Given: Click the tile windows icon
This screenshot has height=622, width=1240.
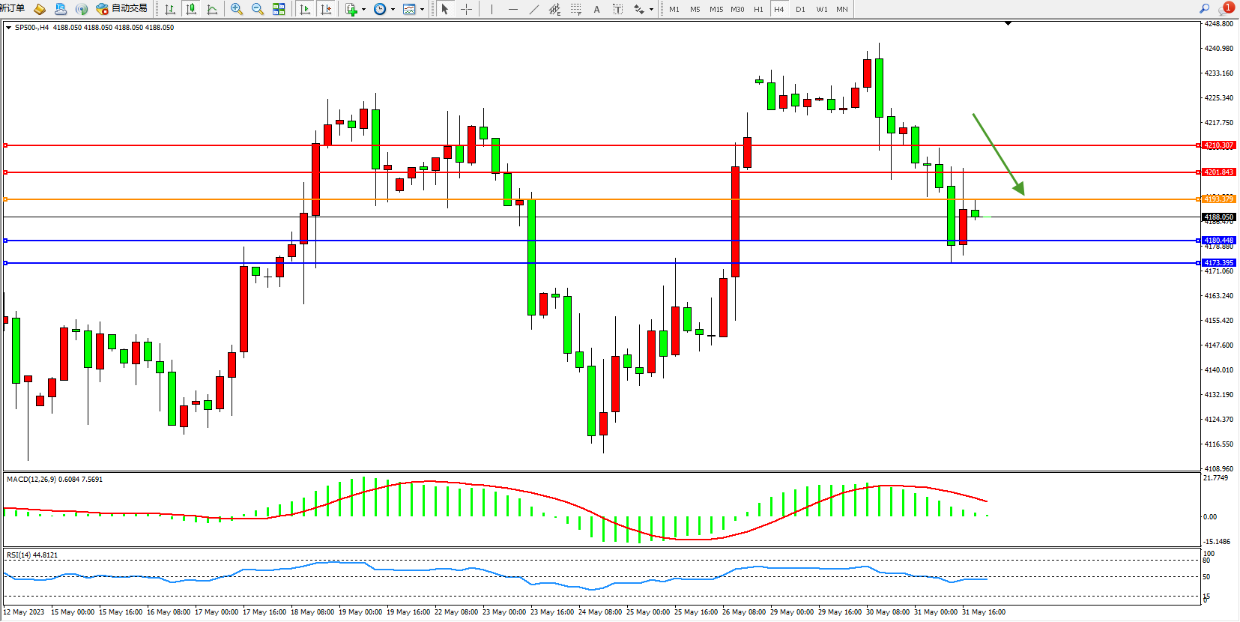Looking at the screenshot, I should coord(279,9).
